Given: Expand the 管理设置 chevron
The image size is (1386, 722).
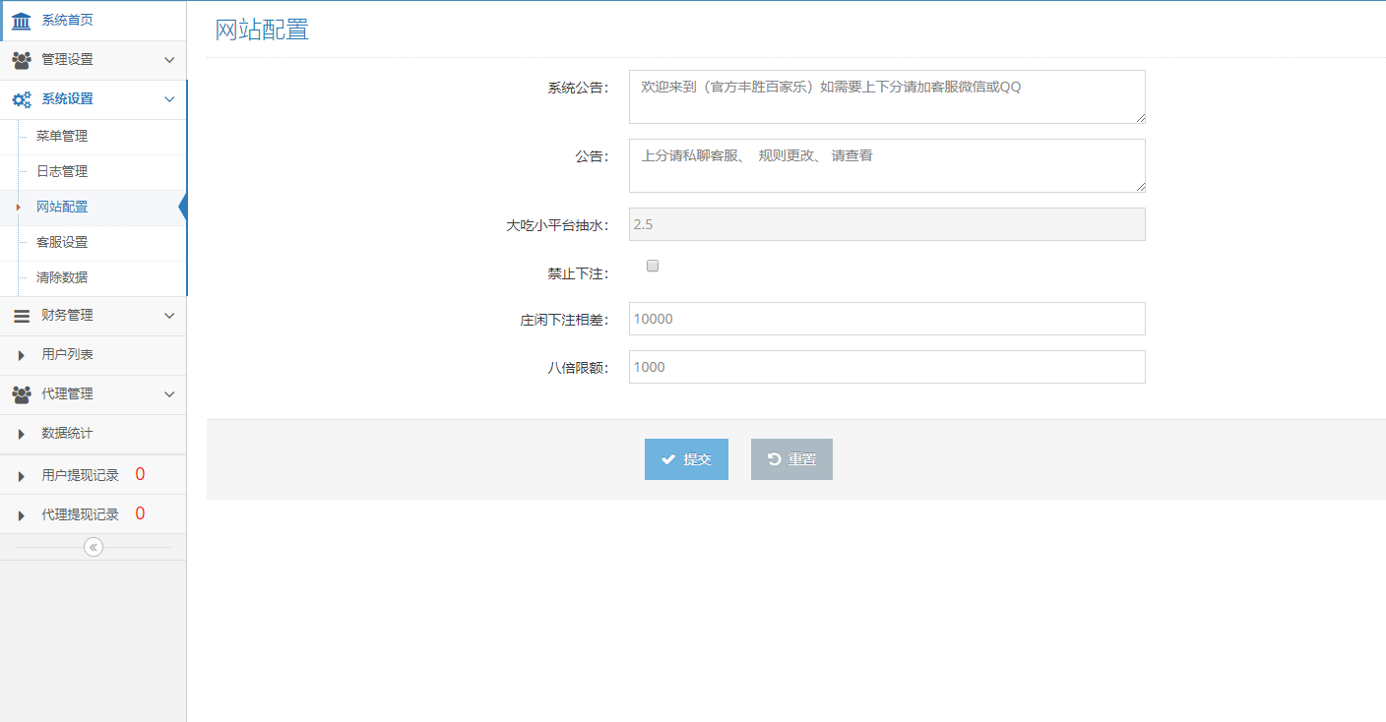Looking at the screenshot, I should 169,60.
